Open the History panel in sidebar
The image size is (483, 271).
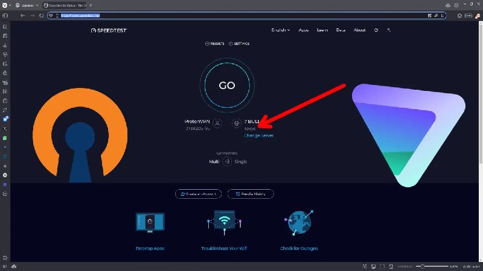click(x=5, y=54)
